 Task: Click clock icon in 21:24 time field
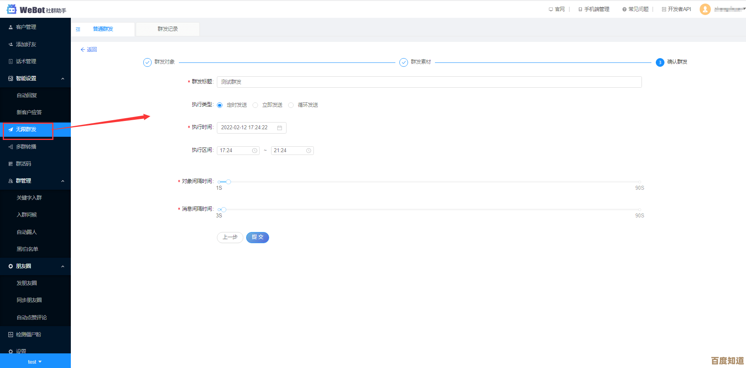[309, 151]
